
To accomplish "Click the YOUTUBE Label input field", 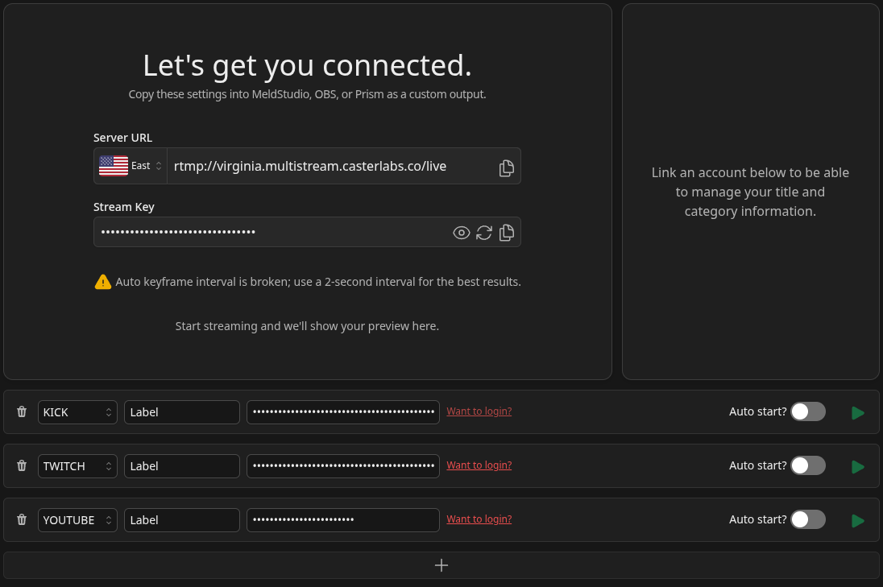I will pyautogui.click(x=181, y=519).
